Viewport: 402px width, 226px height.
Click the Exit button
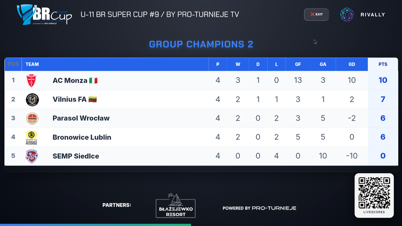pos(316,14)
